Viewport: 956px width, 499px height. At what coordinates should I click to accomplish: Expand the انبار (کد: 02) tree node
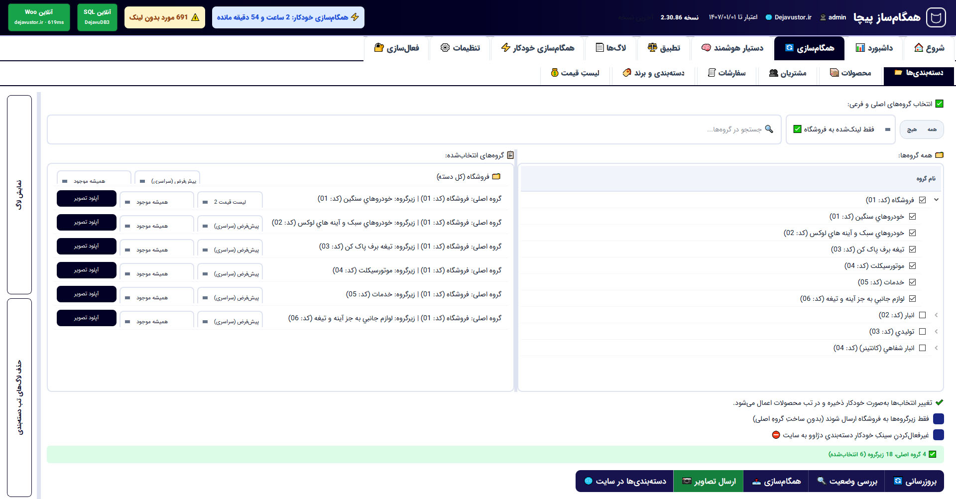pyautogui.click(x=936, y=315)
